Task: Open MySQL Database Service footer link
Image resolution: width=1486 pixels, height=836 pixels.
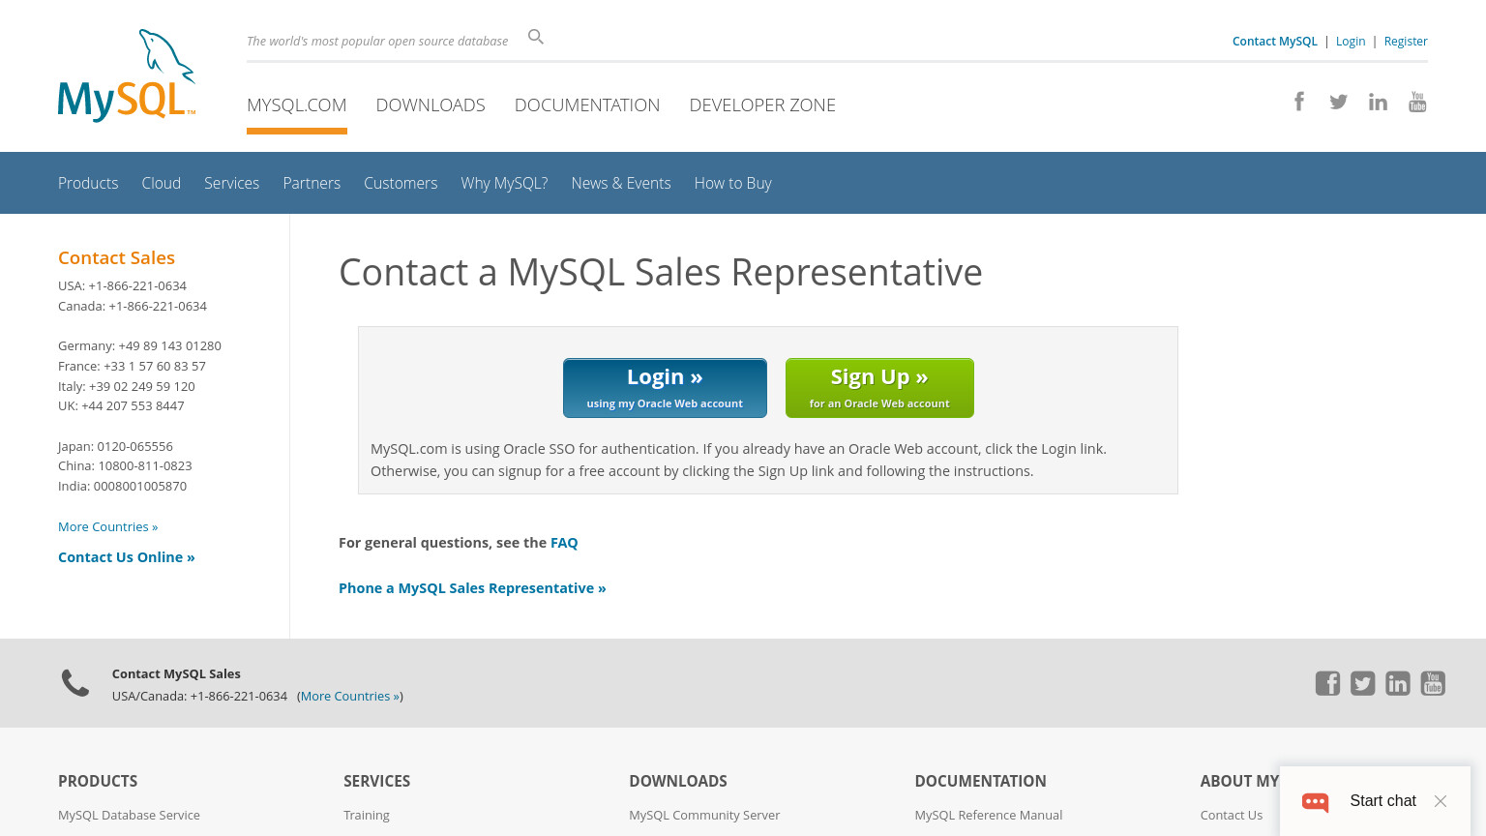Action: 129,815
